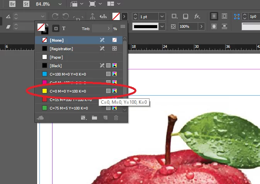Click the fx effects icon

tap(197, 17)
